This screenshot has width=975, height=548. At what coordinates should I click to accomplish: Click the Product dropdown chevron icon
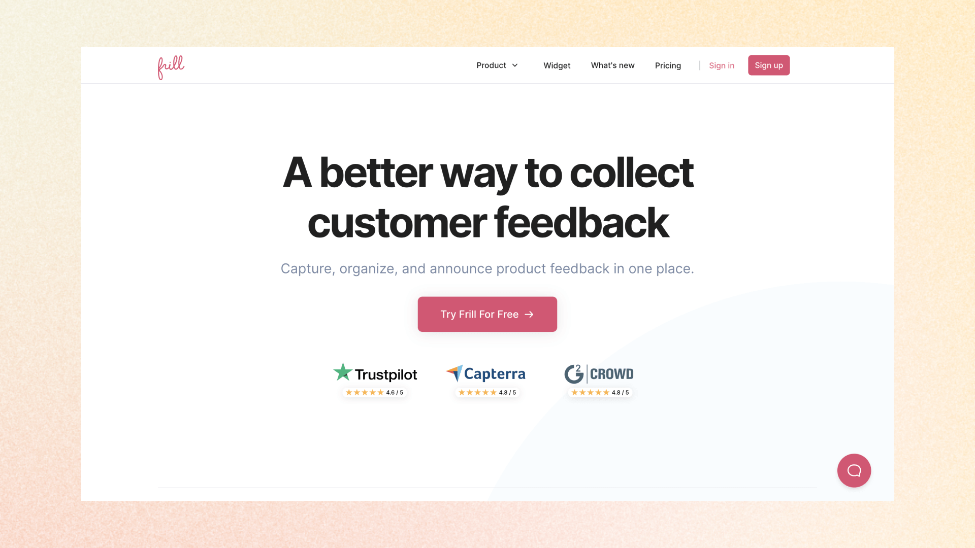[515, 65]
